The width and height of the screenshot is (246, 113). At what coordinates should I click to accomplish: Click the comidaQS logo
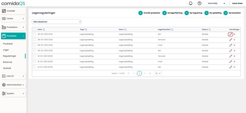click(x=13, y=3)
